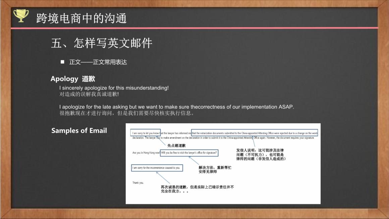Click the gold trophy icon
The width and height of the screenshot is (389, 219).
20,16
